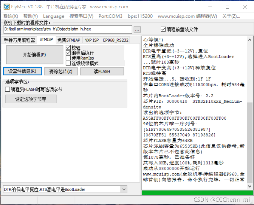Switch to the 免费STMIAP tab
This screenshot has height=205, width=254.
coord(69,39)
